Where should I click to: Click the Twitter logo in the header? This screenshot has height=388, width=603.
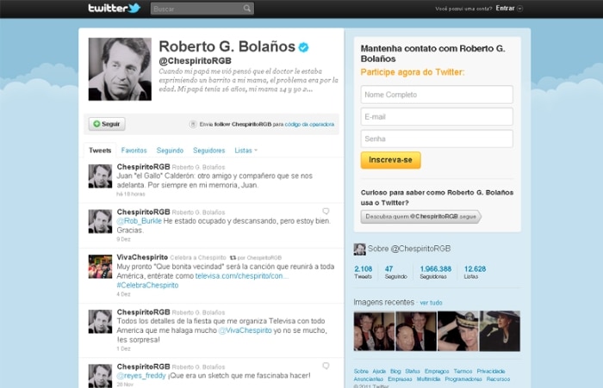pos(115,8)
